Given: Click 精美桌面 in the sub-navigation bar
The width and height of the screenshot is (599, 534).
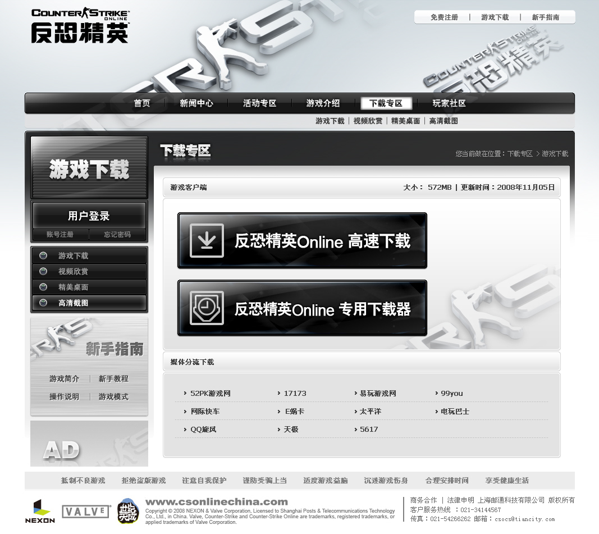Looking at the screenshot, I should 406,121.
